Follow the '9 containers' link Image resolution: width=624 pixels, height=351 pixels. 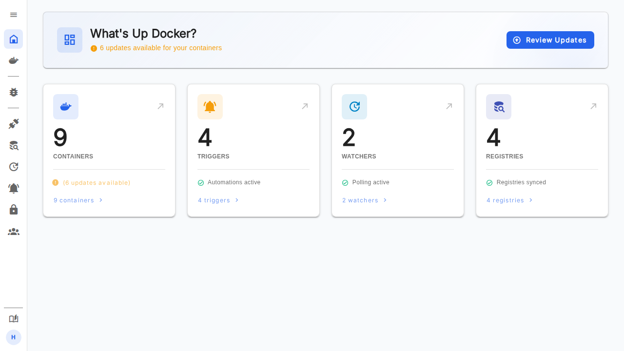point(78,200)
